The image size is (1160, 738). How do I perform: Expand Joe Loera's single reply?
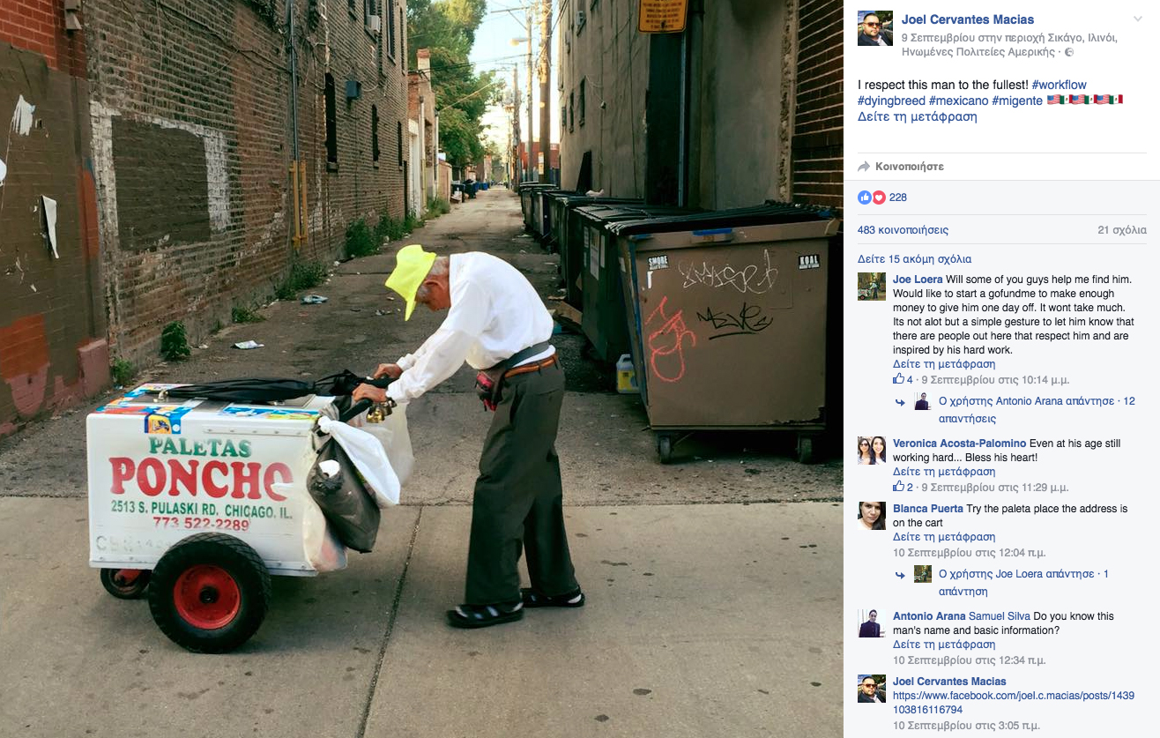1023,582
